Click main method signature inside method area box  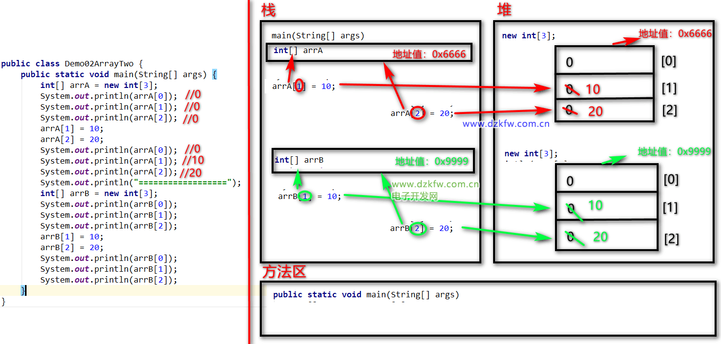[x=366, y=295]
